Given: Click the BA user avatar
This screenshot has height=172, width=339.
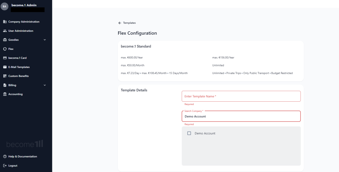Looking at the screenshot, I should point(4,7).
